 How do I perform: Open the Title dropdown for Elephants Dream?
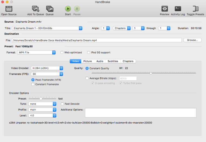pyautogui.click(x=47, y=28)
